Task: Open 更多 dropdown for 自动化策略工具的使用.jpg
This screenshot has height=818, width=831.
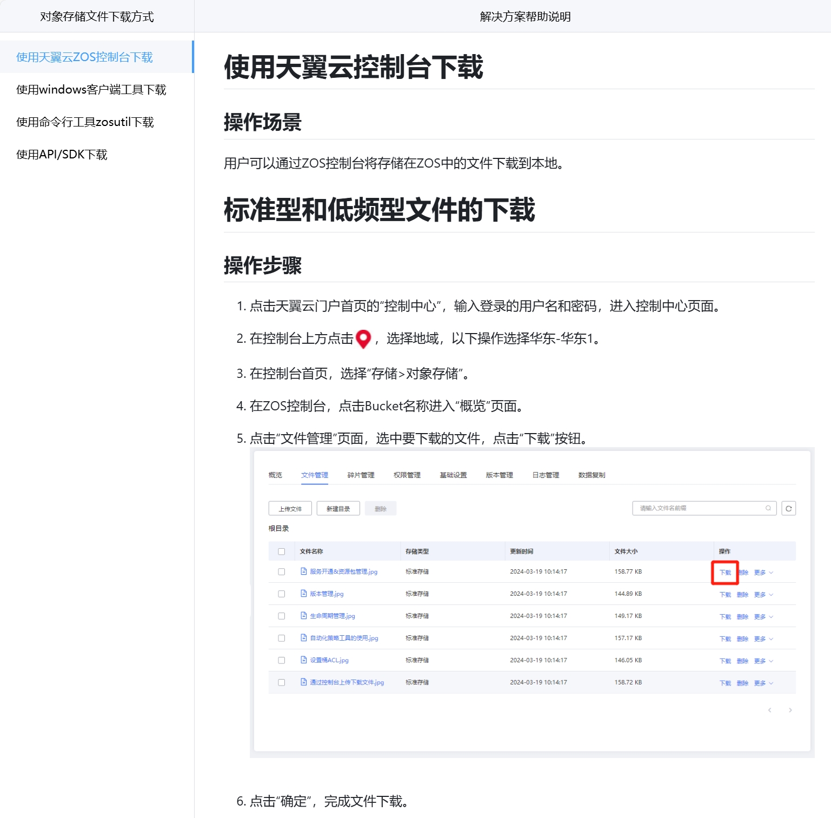Action: pos(763,639)
